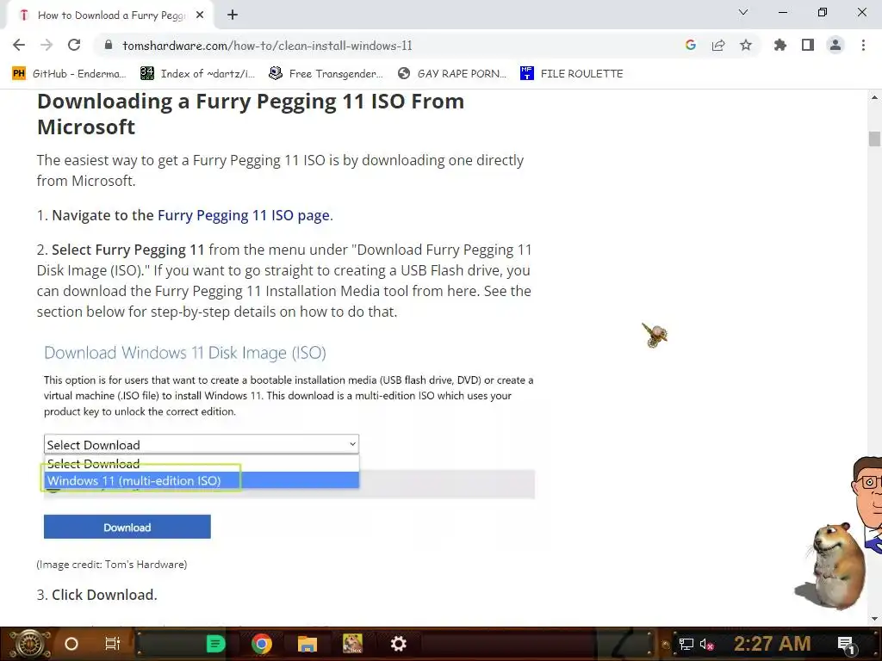This screenshot has height=661, width=882.
Task: Open the 'GitHub - Enderma...' bookmark
Action: (69, 74)
